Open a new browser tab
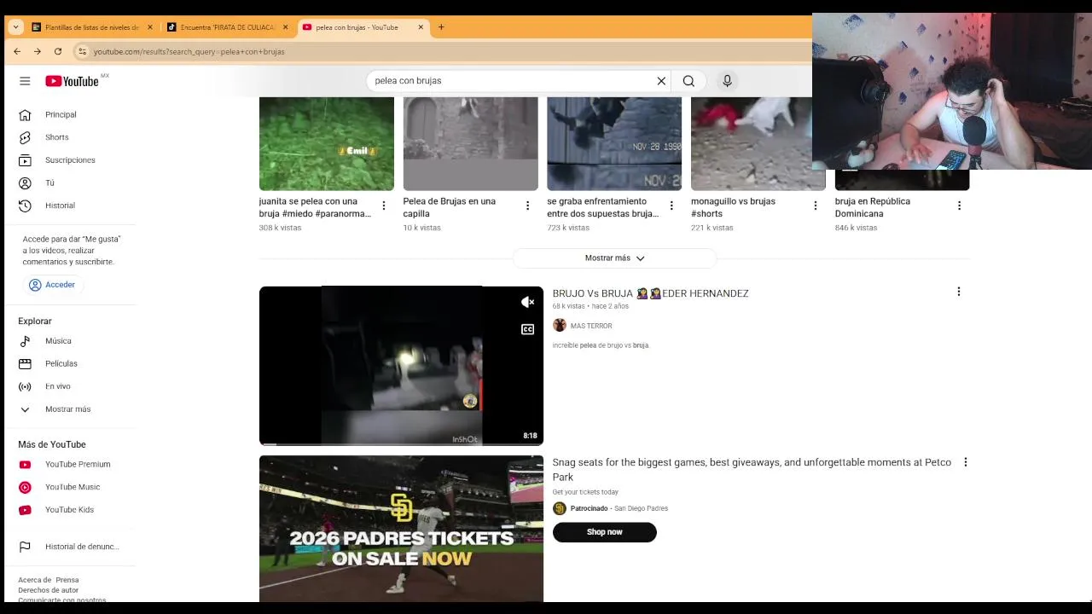This screenshot has height=614, width=1092. (441, 27)
